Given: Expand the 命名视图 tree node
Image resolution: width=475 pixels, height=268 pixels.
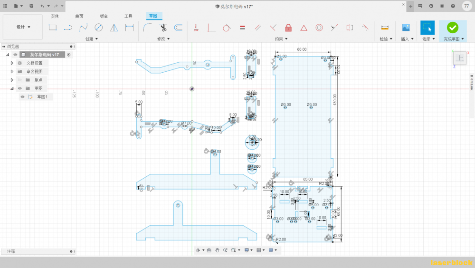Looking at the screenshot, I should (12, 72).
